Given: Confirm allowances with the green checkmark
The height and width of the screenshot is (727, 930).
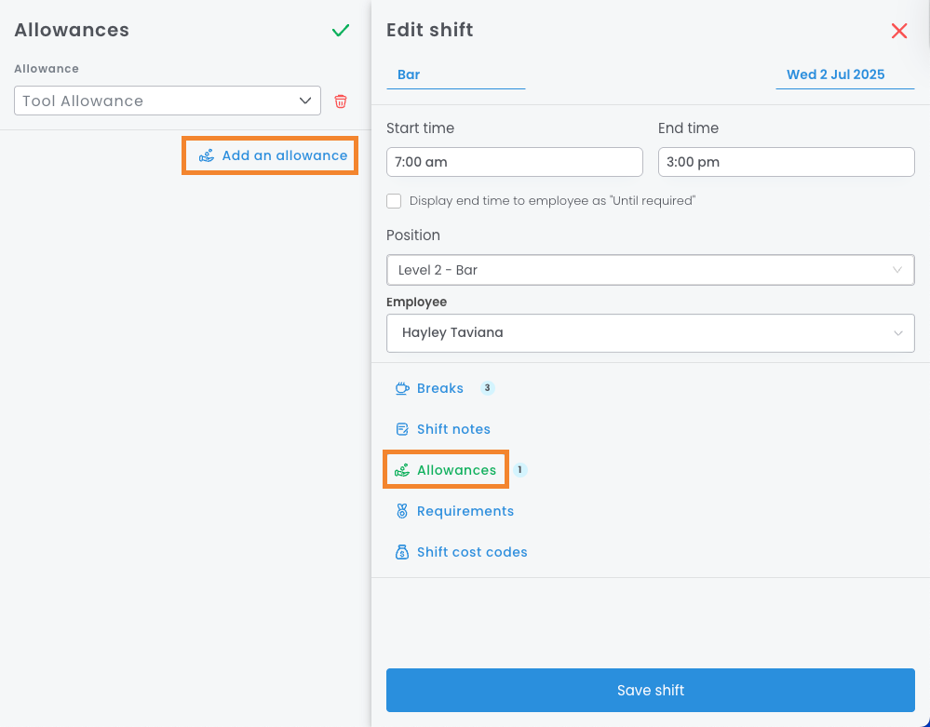Looking at the screenshot, I should click(x=341, y=31).
